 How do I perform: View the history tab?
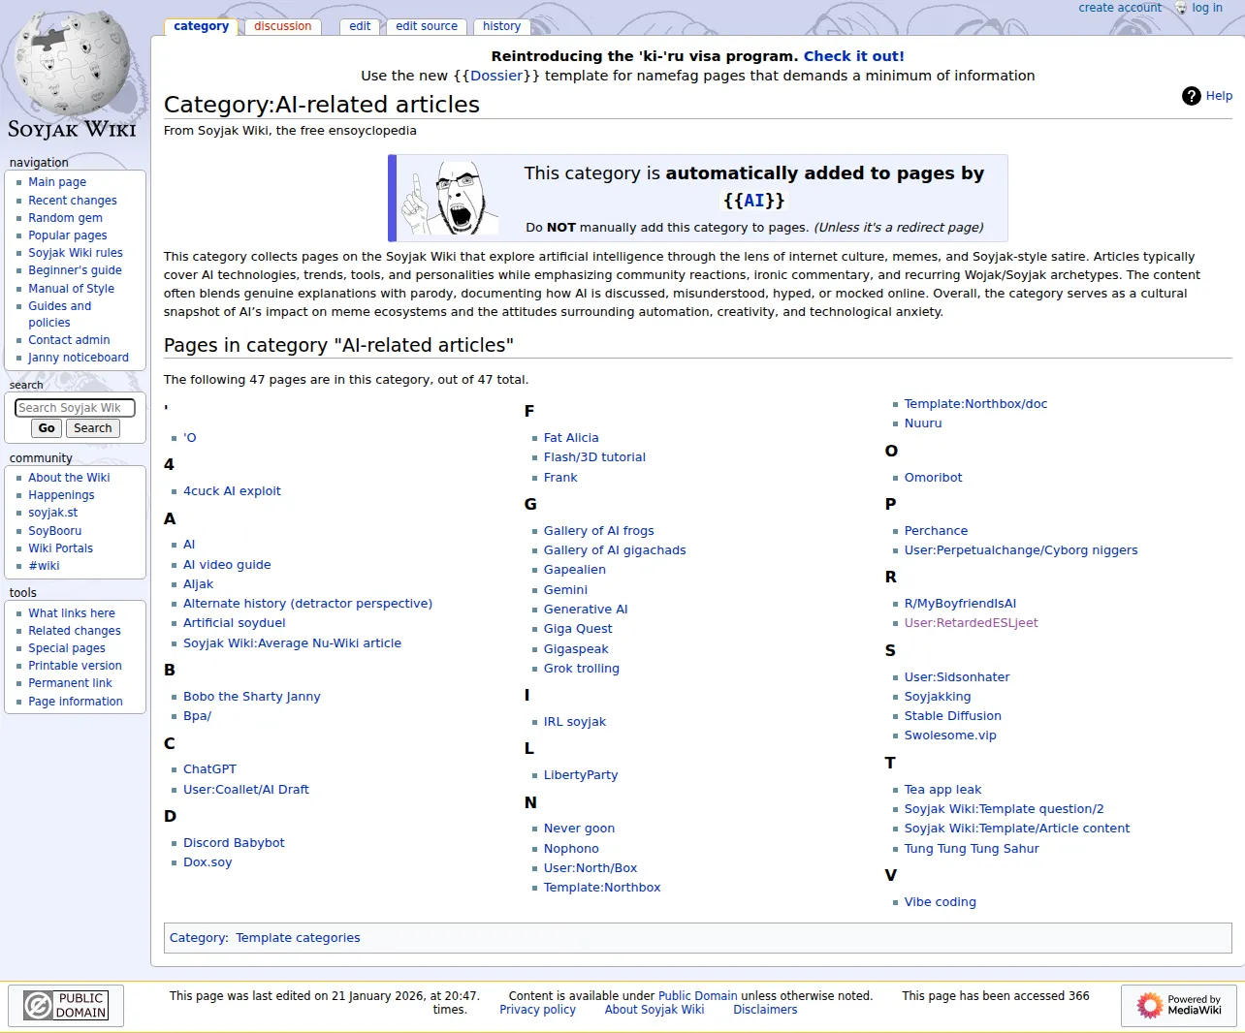(x=501, y=27)
